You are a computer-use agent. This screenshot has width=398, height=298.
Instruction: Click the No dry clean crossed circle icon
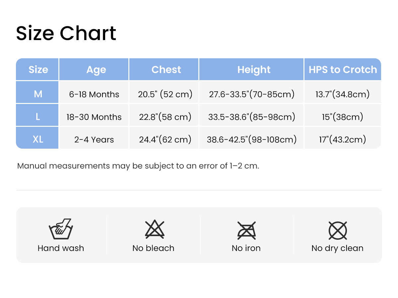[x=338, y=230]
